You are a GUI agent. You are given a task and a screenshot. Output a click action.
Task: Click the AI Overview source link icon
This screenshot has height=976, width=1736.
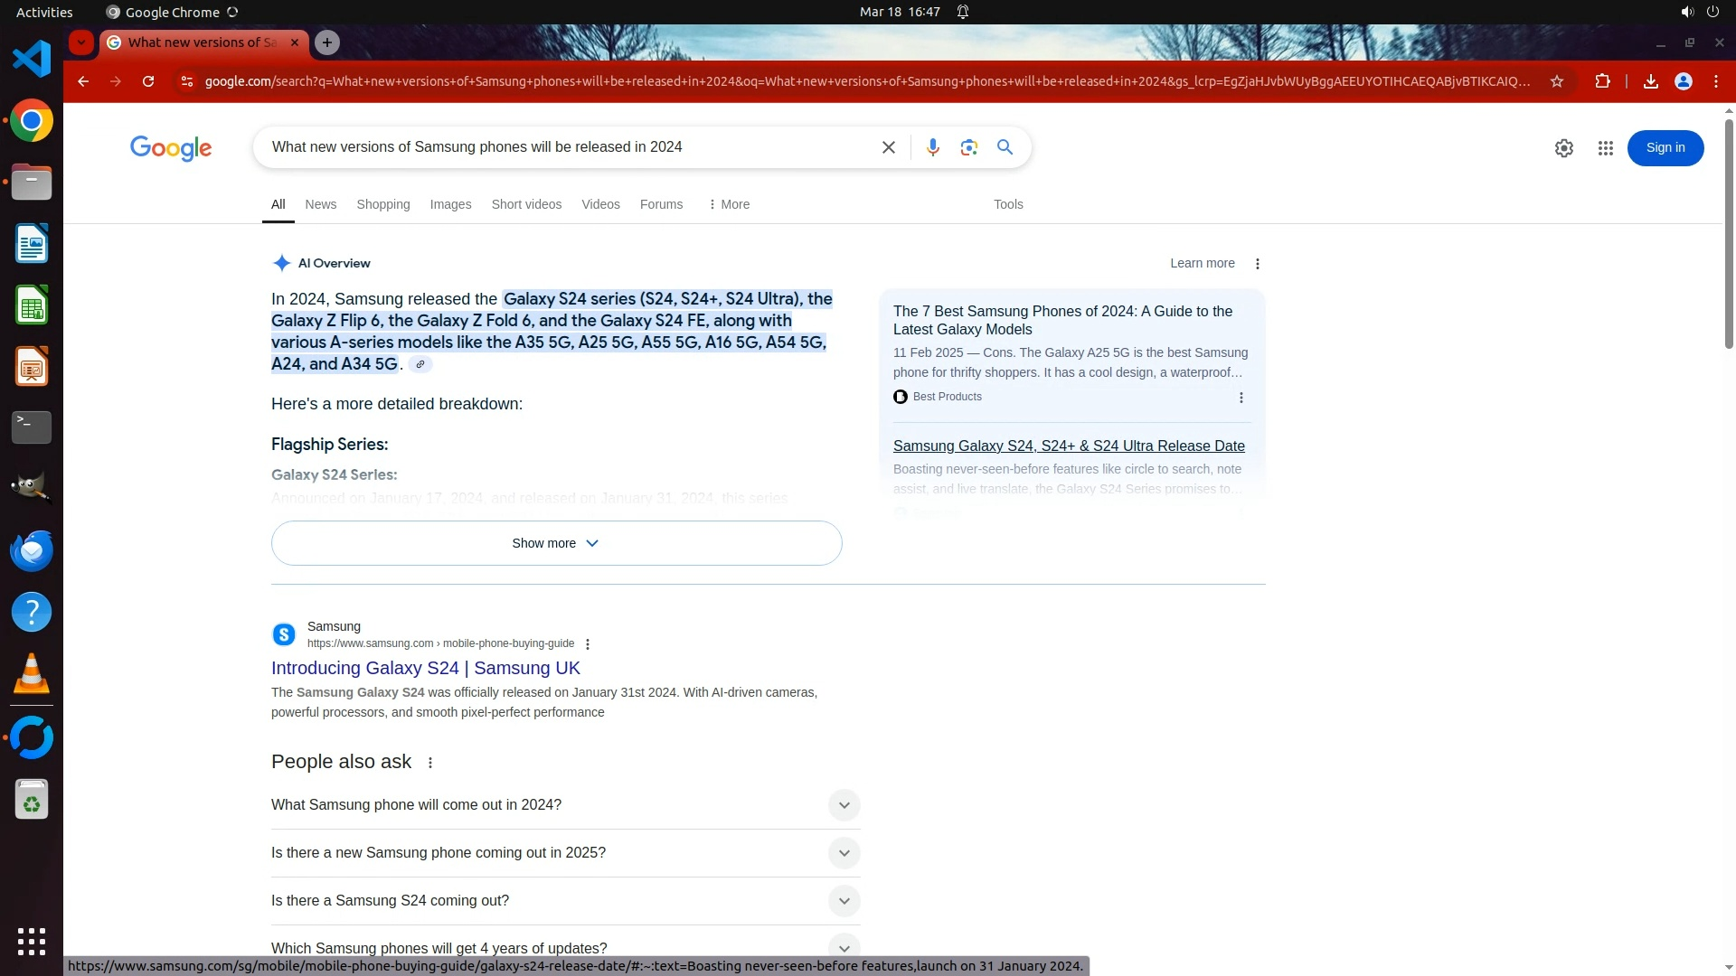[420, 364]
